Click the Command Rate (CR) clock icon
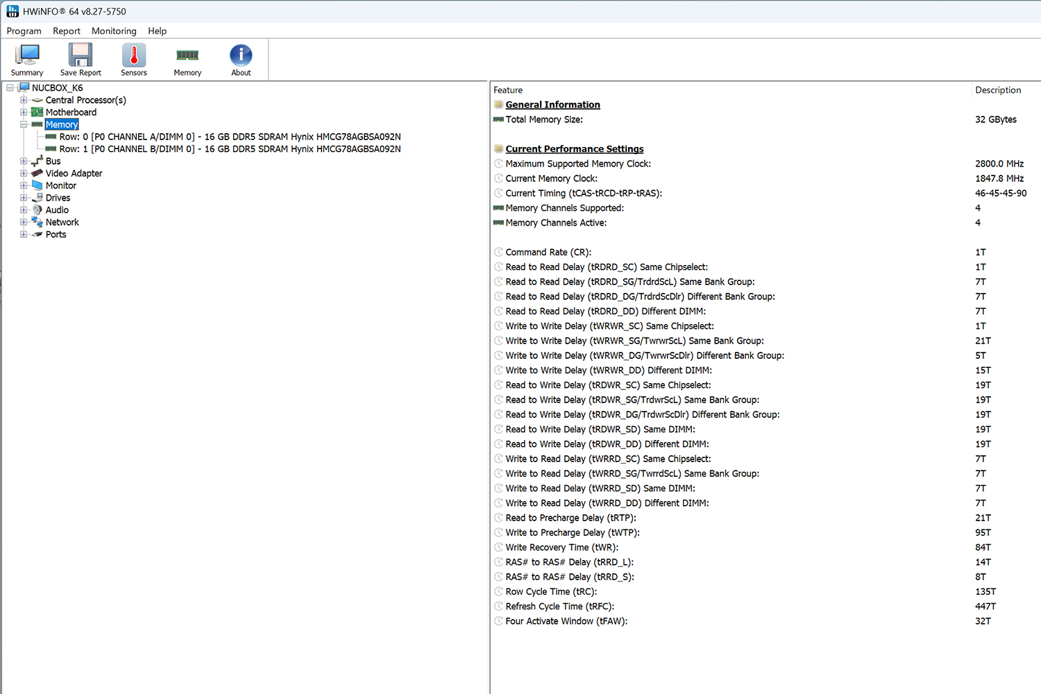 click(498, 253)
